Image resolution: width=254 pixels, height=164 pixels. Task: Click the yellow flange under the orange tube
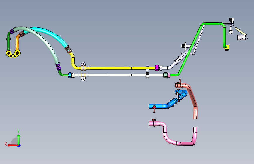click(17, 54)
